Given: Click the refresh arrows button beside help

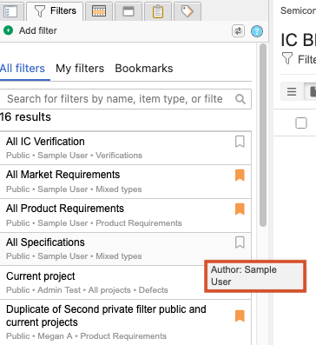Looking at the screenshot, I should [x=238, y=31].
